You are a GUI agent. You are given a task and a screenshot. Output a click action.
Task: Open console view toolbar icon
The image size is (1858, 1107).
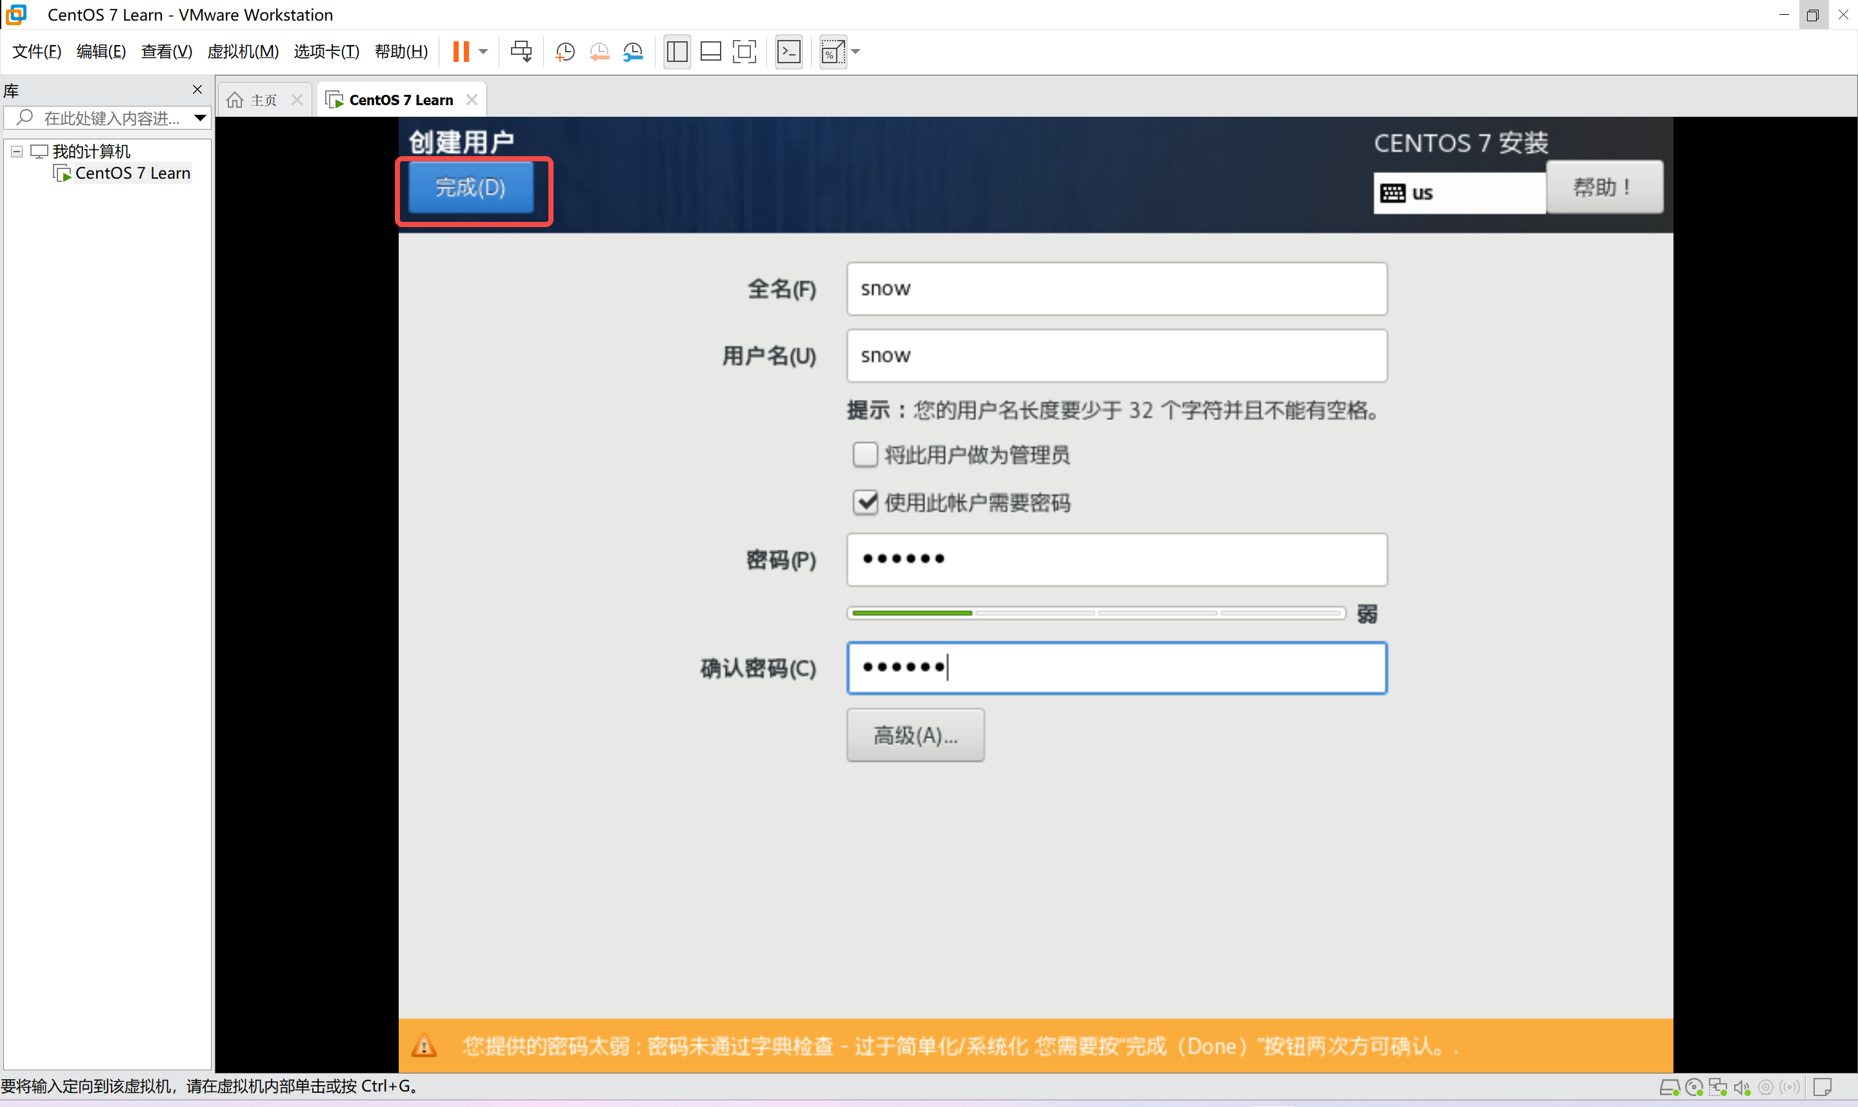click(x=788, y=52)
